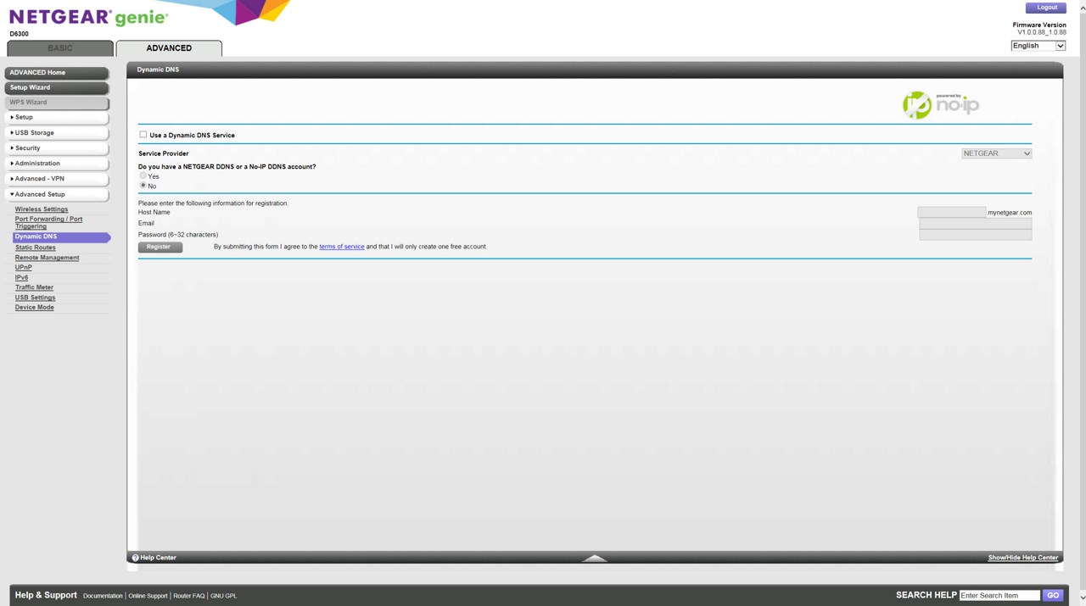Viewport: 1086px width, 606px height.
Task: Click the Help Center question mark icon
Action: [x=135, y=558]
